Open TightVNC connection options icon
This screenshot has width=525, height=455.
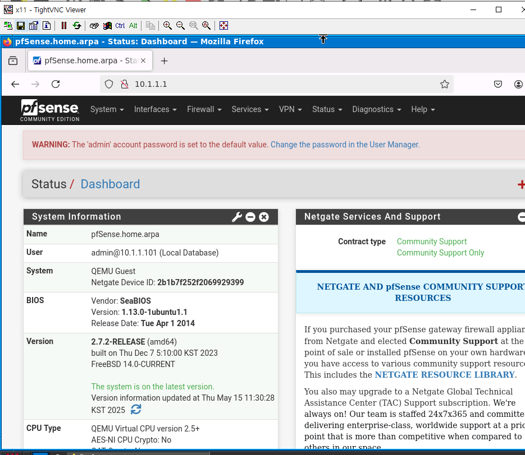pyautogui.click(x=34, y=25)
